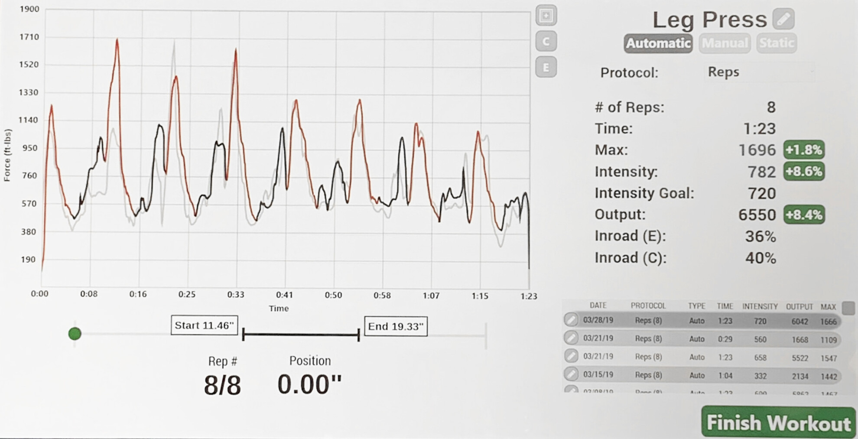Click the +1.8% Max badge

coord(804,150)
